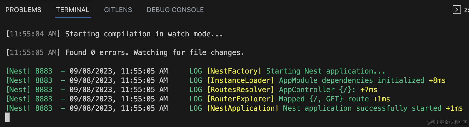This screenshot has width=469, height=127.
Task: Switch to the PROBLEMS tab
Action: tap(23, 10)
